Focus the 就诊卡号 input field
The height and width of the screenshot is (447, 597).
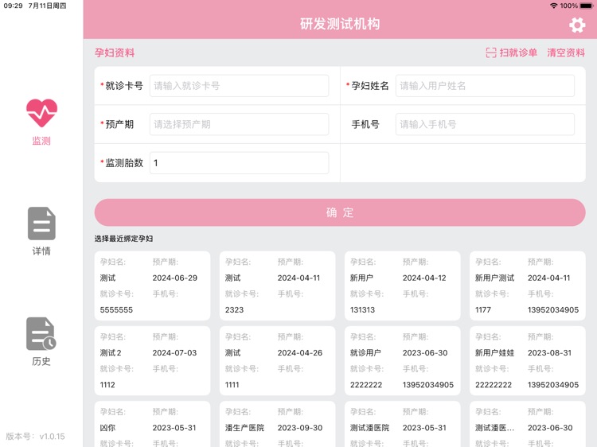tap(239, 86)
